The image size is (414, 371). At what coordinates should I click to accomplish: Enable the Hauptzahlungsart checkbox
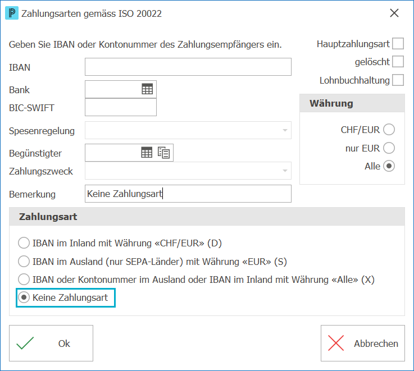tap(398, 44)
